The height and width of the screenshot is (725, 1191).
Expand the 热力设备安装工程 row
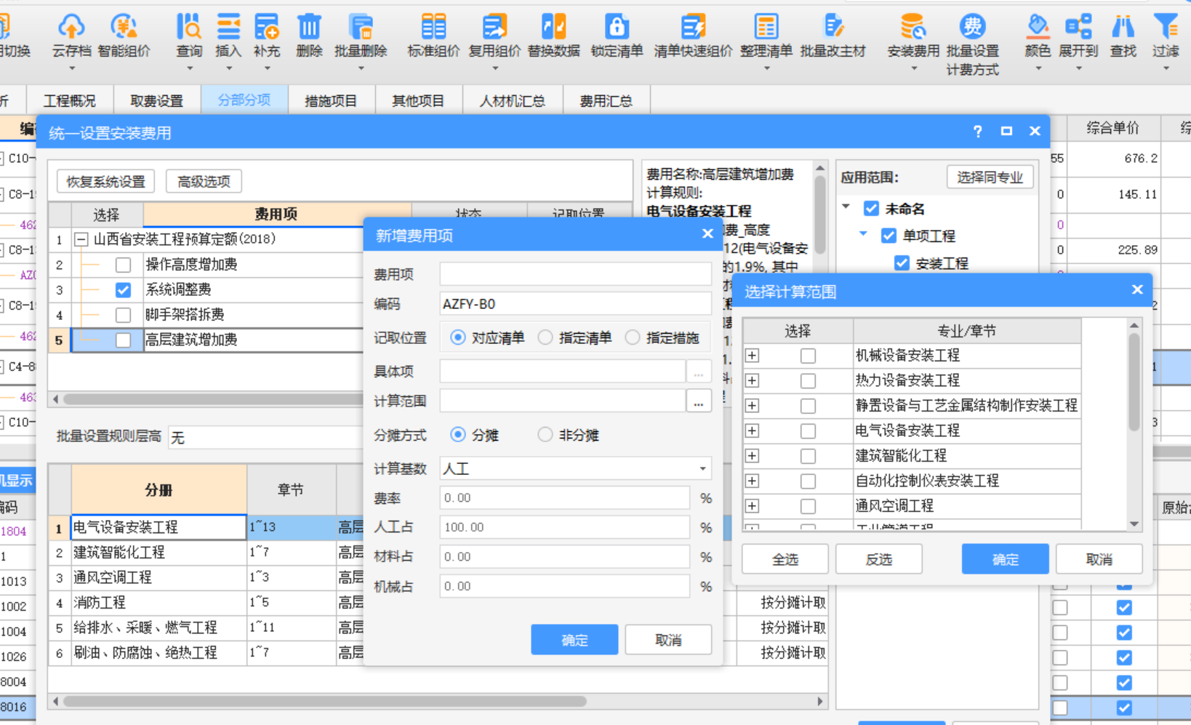tap(753, 380)
